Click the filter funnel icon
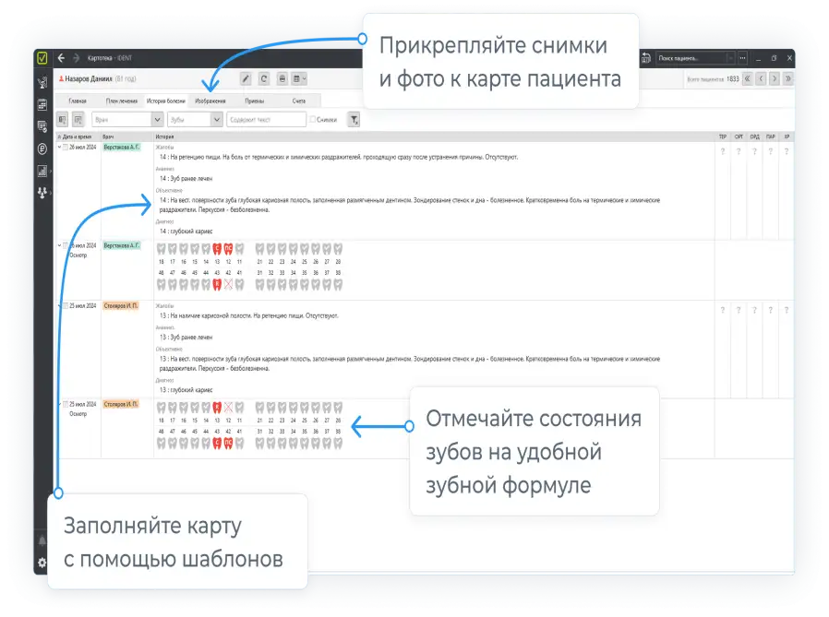 pos(354,119)
